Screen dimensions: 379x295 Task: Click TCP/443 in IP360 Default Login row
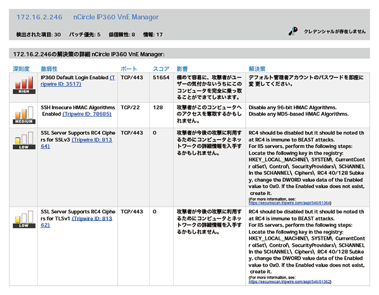[x=132, y=78]
